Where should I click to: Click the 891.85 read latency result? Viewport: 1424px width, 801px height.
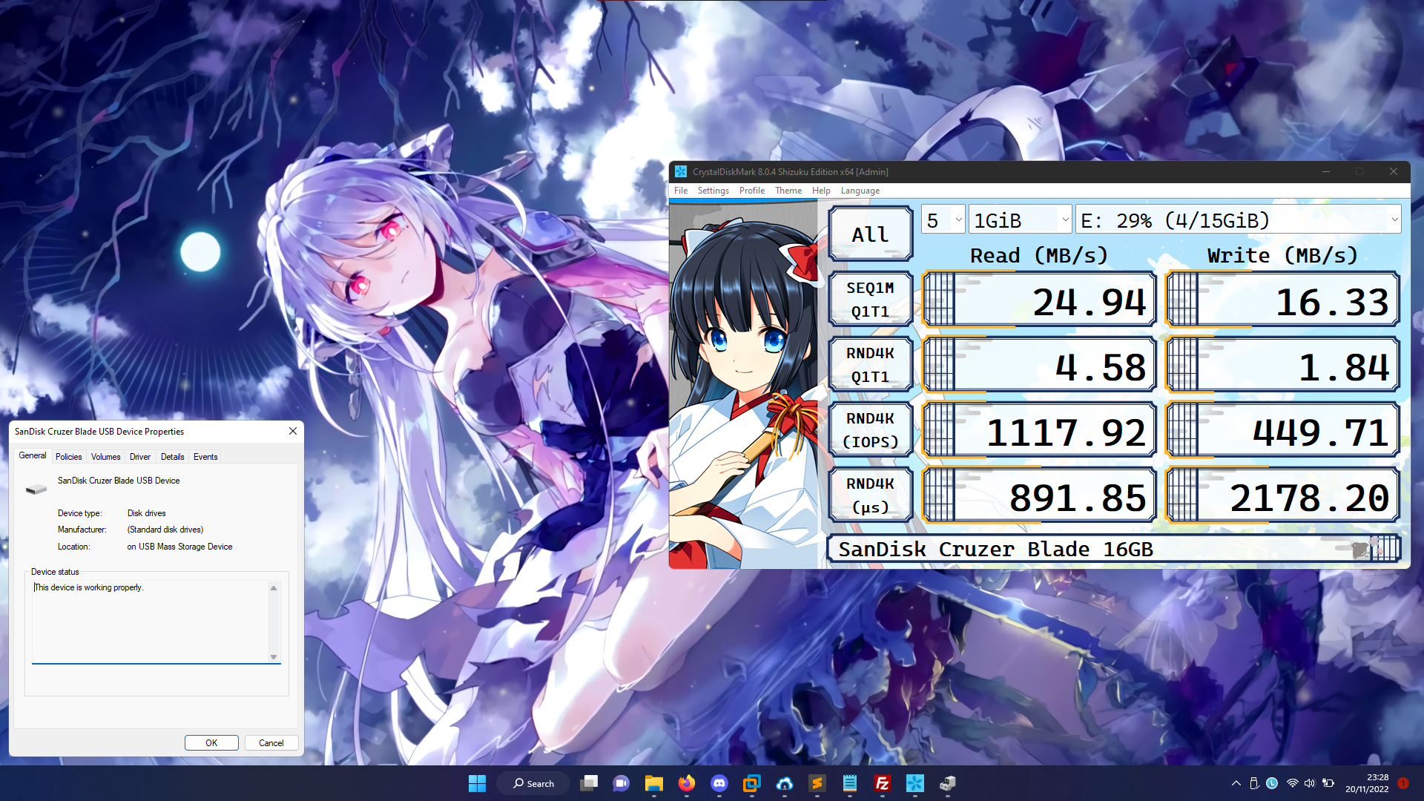pyautogui.click(x=1039, y=495)
